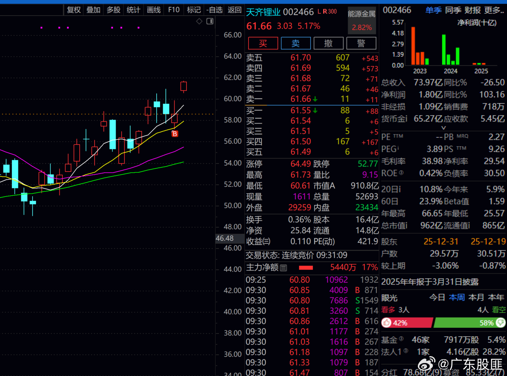Switch to the 单季 tab
Viewport: 507px width, 376px height.
tap(433, 10)
